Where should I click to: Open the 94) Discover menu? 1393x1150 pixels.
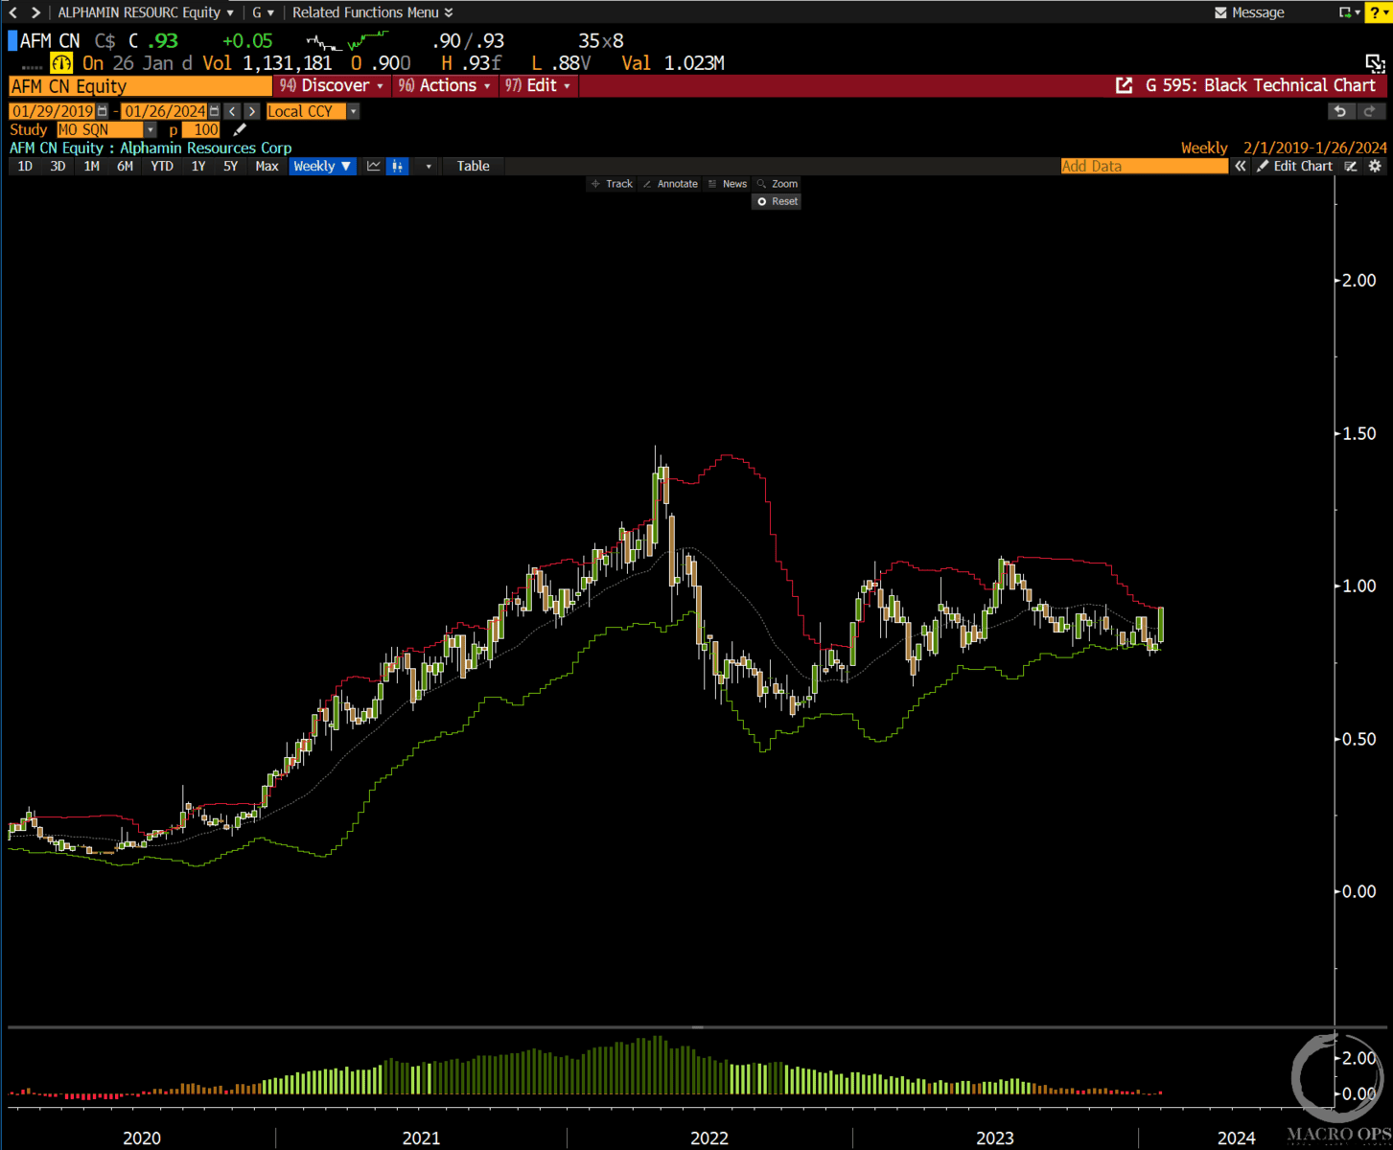coord(331,85)
